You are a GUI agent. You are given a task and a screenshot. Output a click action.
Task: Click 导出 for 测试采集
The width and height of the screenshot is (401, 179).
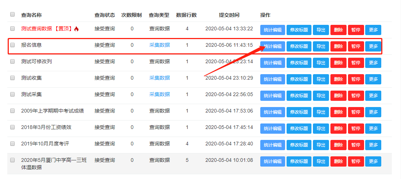click(x=321, y=96)
